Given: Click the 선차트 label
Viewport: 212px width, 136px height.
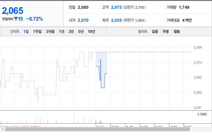Looking at the screenshot, I should (15, 31).
